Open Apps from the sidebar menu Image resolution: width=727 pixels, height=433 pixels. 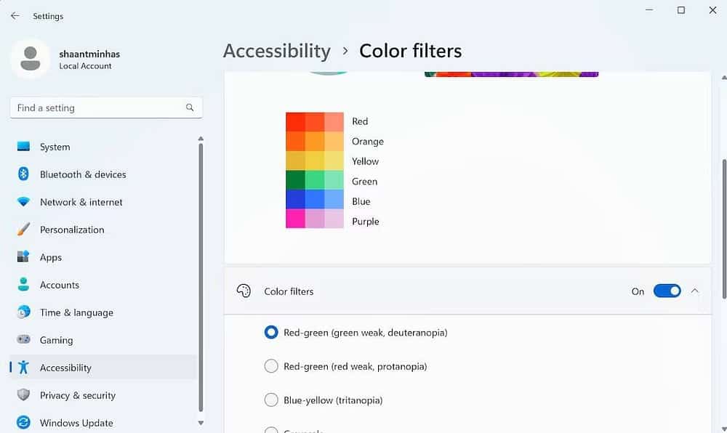coord(23,257)
